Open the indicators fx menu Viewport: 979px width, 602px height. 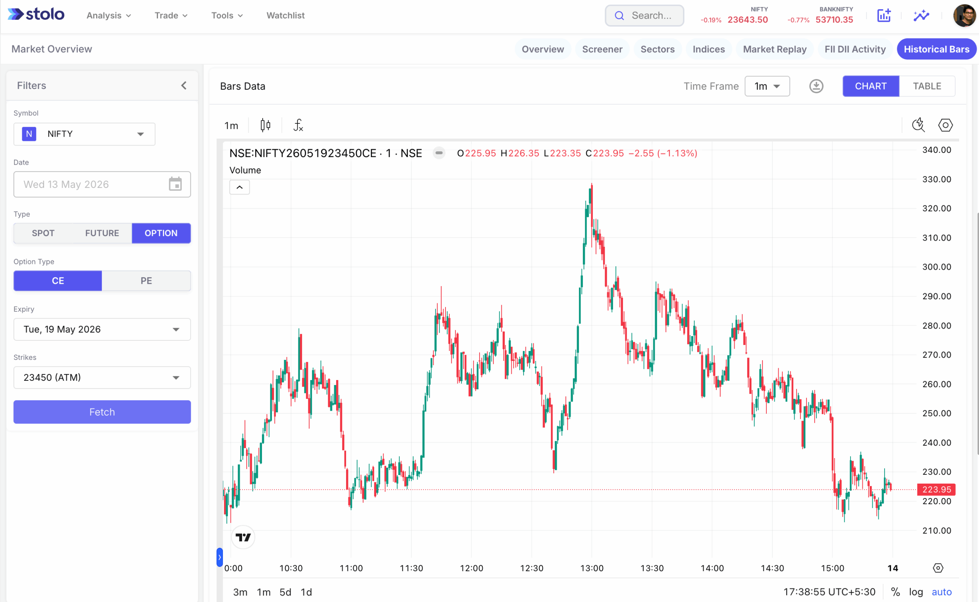point(298,125)
